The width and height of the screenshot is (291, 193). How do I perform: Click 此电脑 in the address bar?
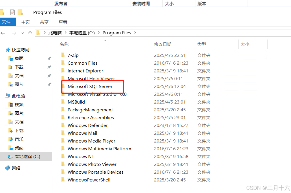coord(55,33)
